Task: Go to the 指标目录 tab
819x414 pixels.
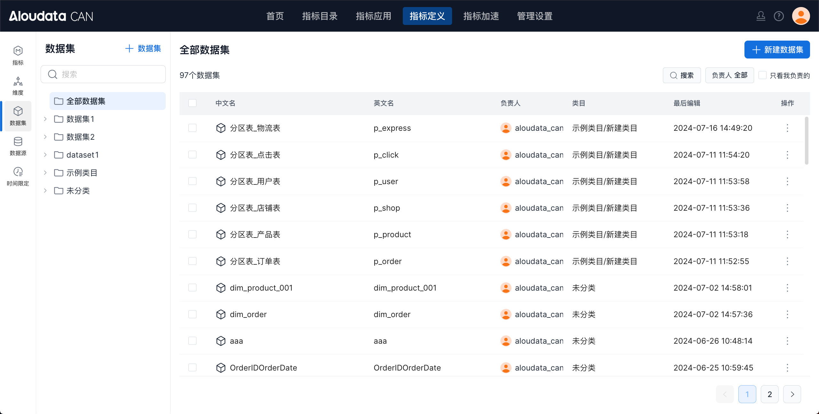Action: [x=320, y=16]
